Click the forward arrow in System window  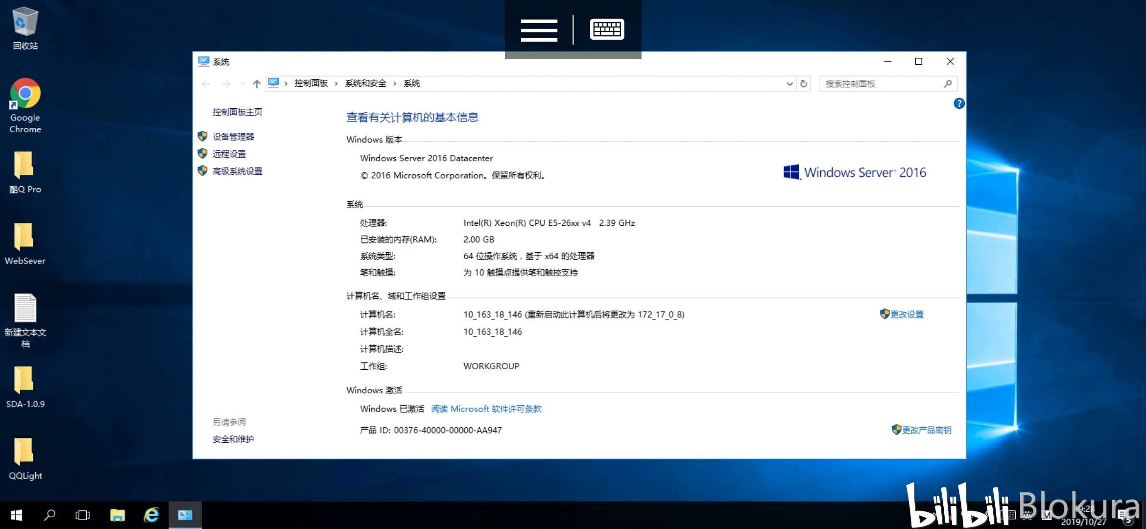226,84
